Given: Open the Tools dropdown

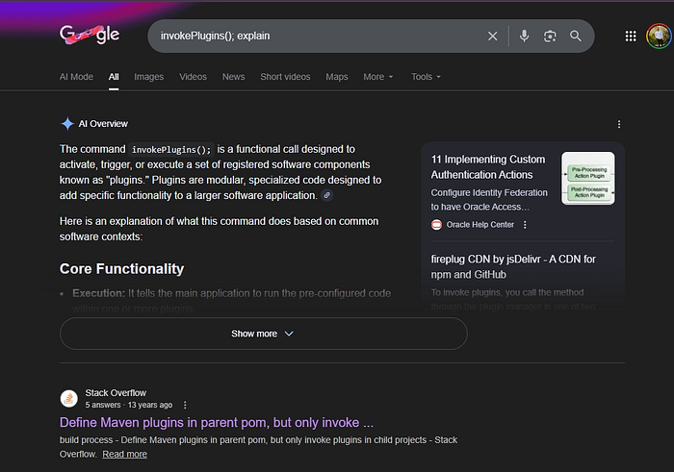Looking at the screenshot, I should [x=426, y=77].
